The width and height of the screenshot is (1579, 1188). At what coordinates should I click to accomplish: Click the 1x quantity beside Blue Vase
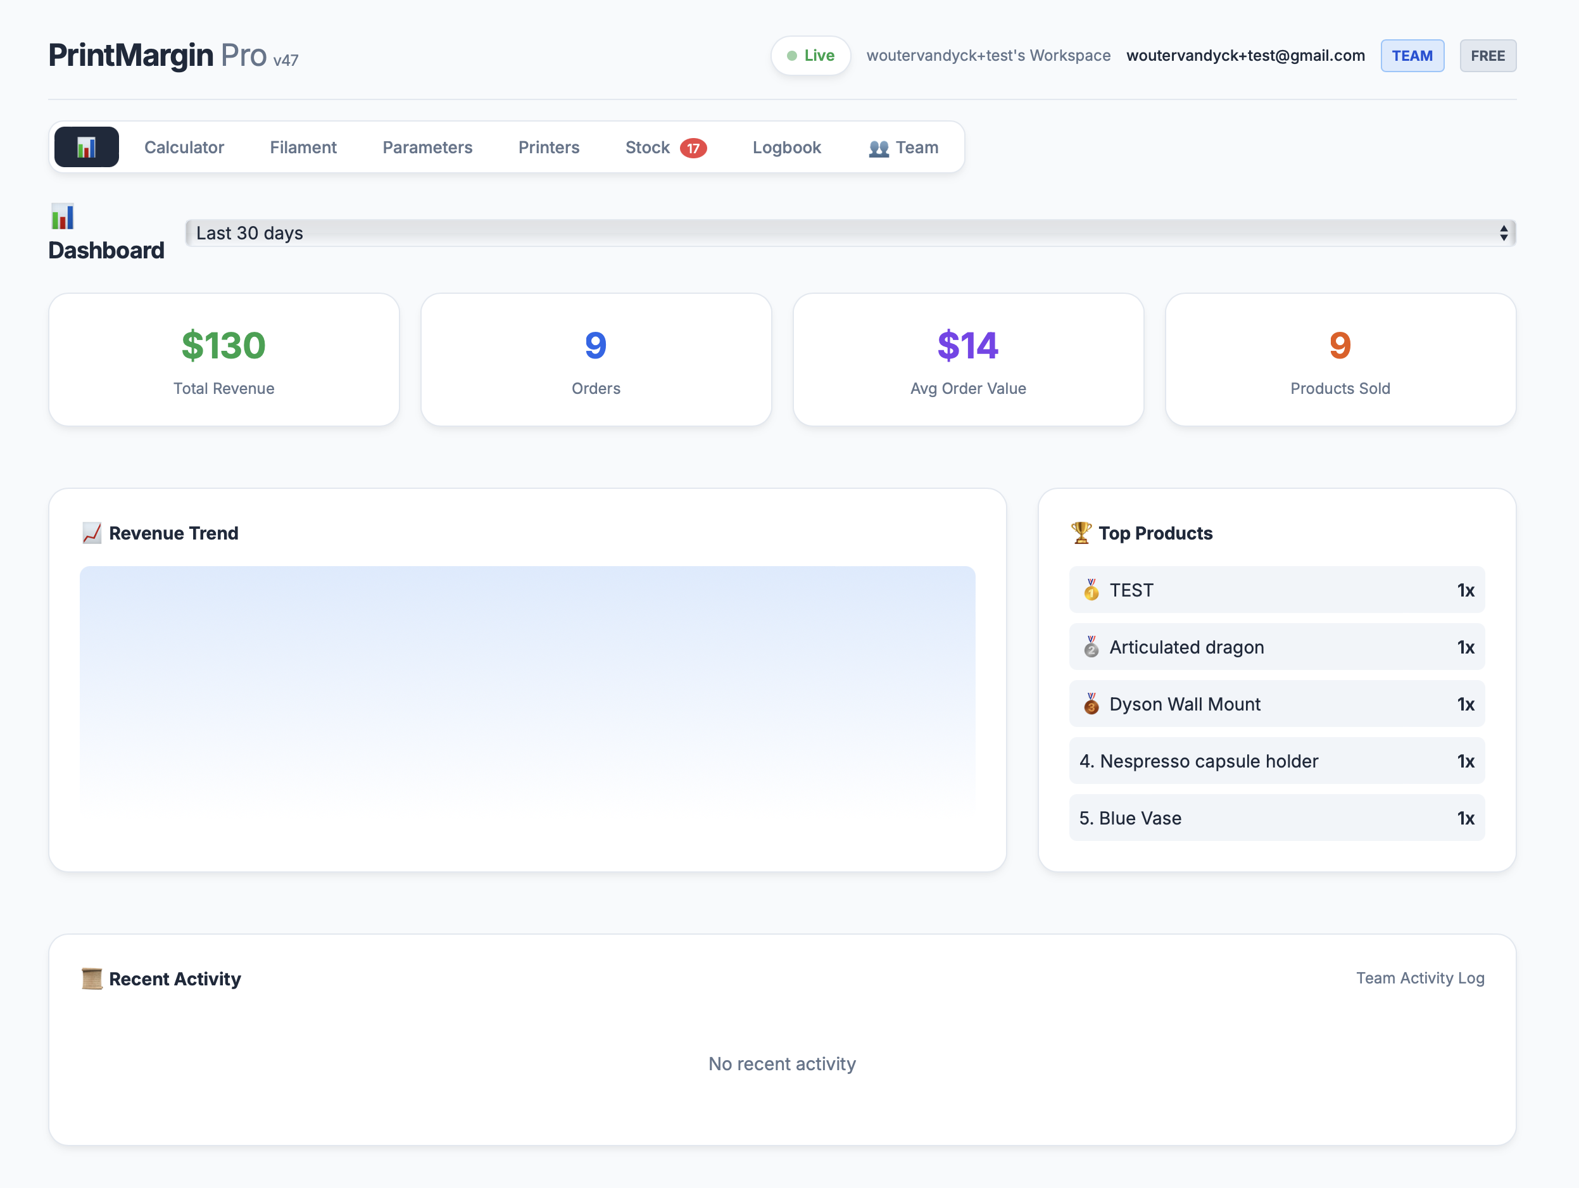(x=1466, y=818)
